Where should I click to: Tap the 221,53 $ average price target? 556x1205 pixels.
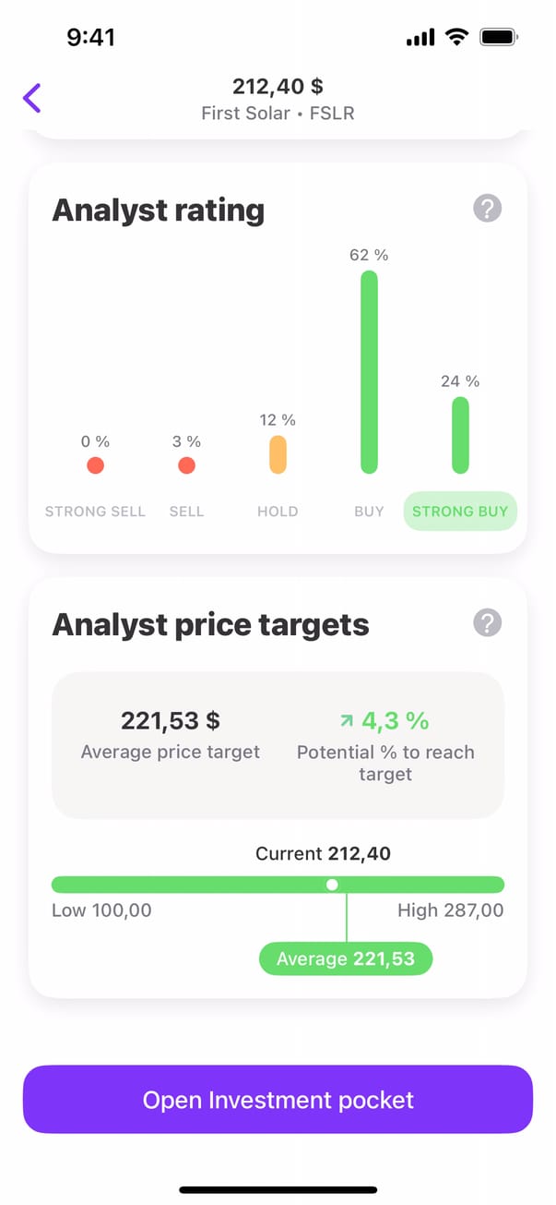(171, 720)
